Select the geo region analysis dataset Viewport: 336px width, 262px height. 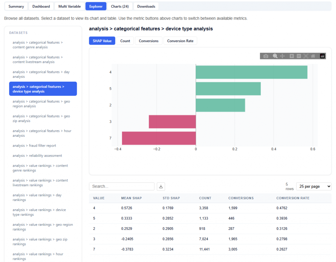41,104
